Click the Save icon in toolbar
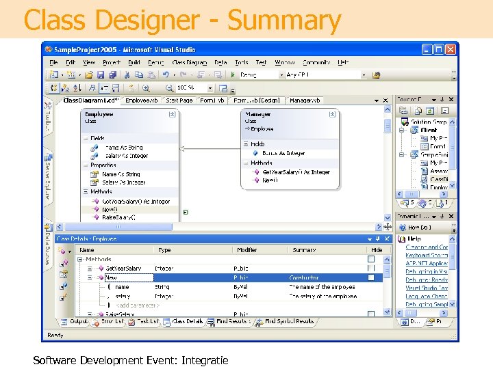Viewport: 493px width, 369px height. (x=101, y=75)
